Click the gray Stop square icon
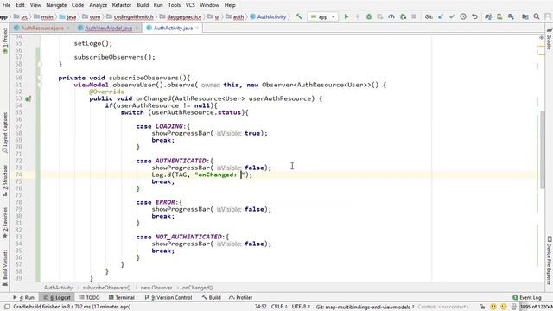553x311 pixels. (414, 16)
